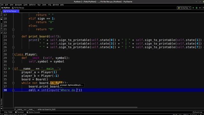Open the Terminal tool window
The height and width of the screenshot is (115, 204).
tap(19, 112)
